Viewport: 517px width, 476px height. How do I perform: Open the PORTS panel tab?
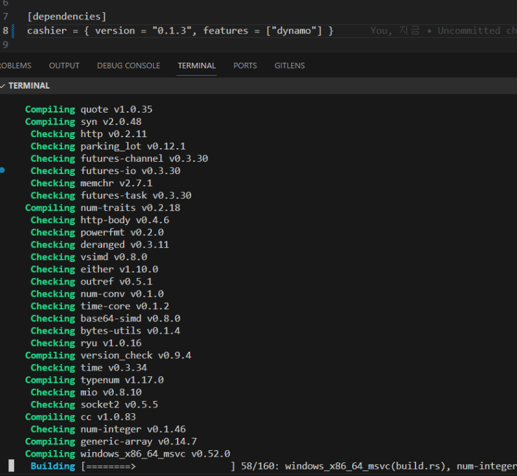click(245, 65)
